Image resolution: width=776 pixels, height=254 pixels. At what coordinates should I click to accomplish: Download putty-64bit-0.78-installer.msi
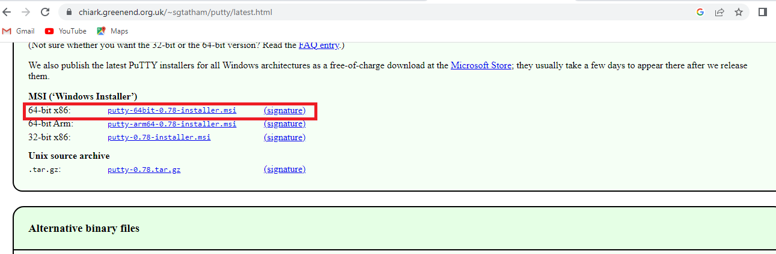(172, 111)
